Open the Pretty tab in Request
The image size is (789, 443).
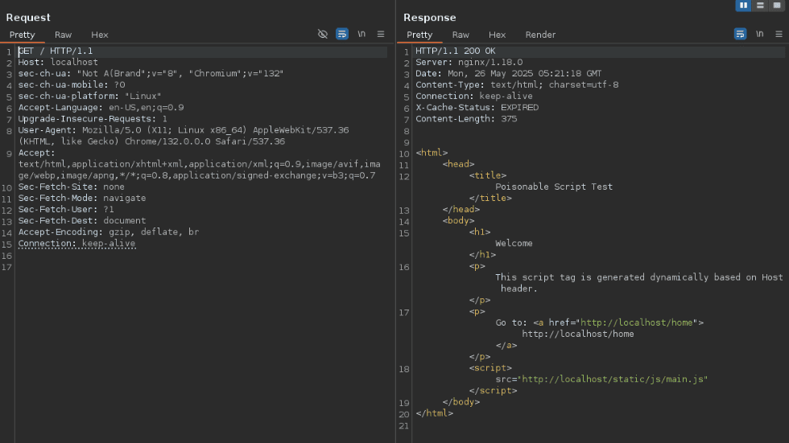pyautogui.click(x=23, y=35)
